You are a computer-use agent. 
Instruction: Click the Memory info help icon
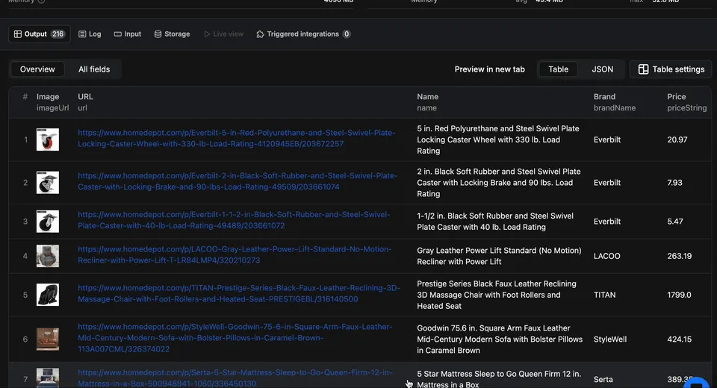point(41,1)
